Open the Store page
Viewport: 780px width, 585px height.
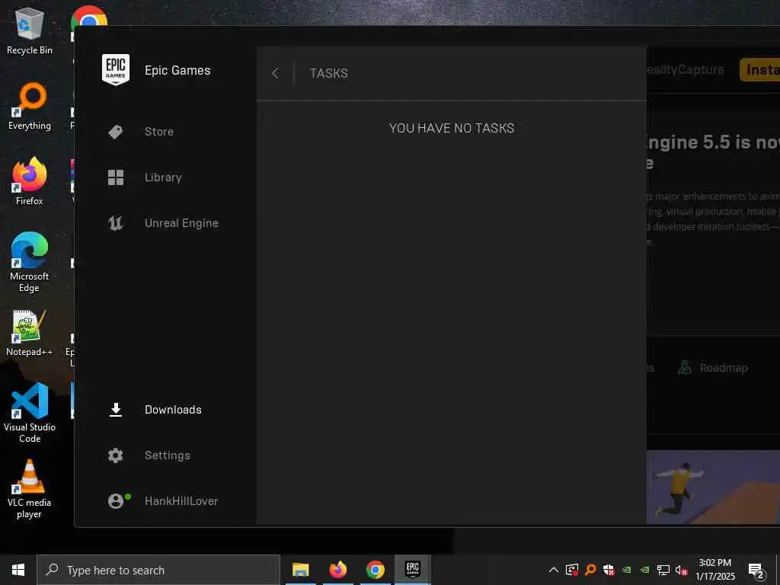click(159, 132)
